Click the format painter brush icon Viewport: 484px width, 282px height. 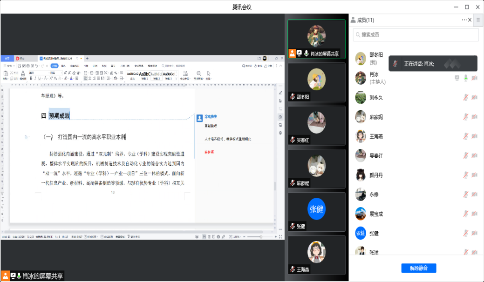pyautogui.click(x=22, y=74)
